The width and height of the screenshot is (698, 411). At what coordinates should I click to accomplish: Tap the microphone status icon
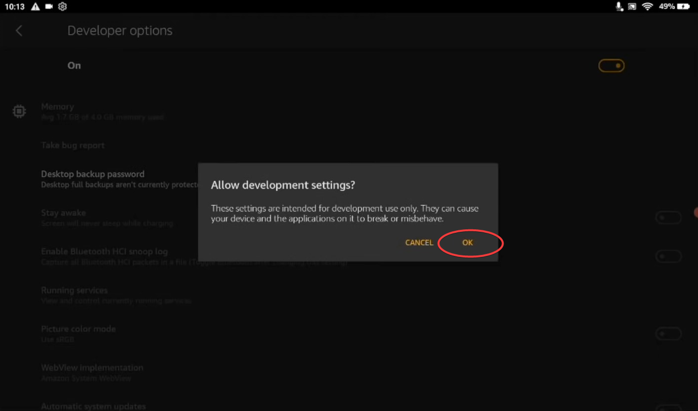[620, 7]
